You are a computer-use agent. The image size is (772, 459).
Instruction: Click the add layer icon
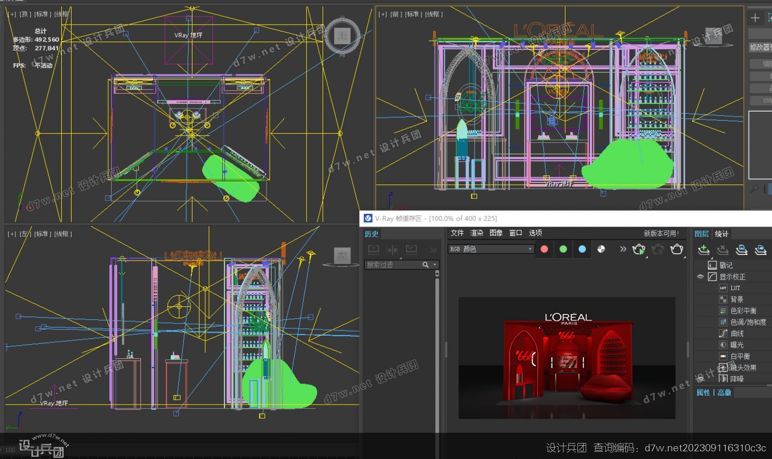(x=704, y=250)
